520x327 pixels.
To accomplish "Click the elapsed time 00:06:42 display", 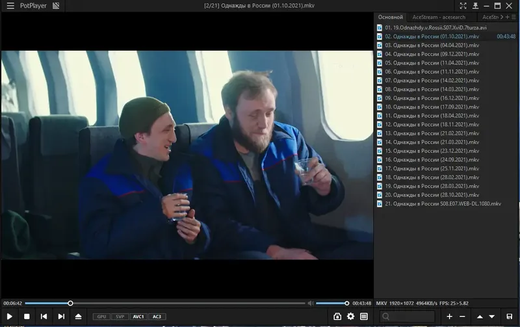I will pyautogui.click(x=12, y=303).
